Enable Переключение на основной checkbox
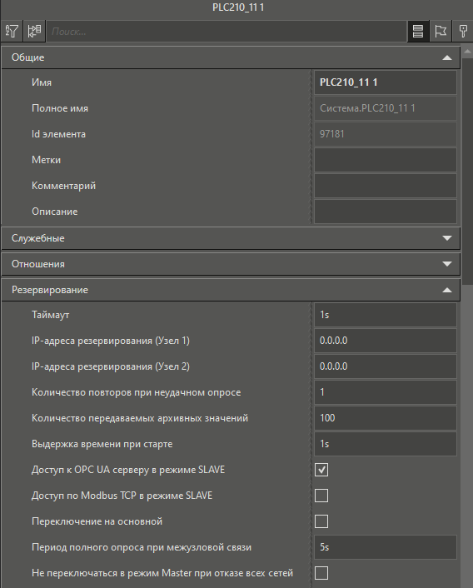Image resolution: width=473 pixels, height=588 pixels. click(x=321, y=521)
